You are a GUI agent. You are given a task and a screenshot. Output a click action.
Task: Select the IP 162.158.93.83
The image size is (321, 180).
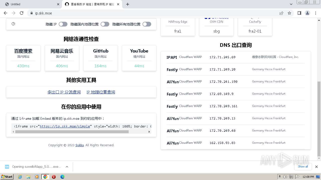tap(222, 143)
